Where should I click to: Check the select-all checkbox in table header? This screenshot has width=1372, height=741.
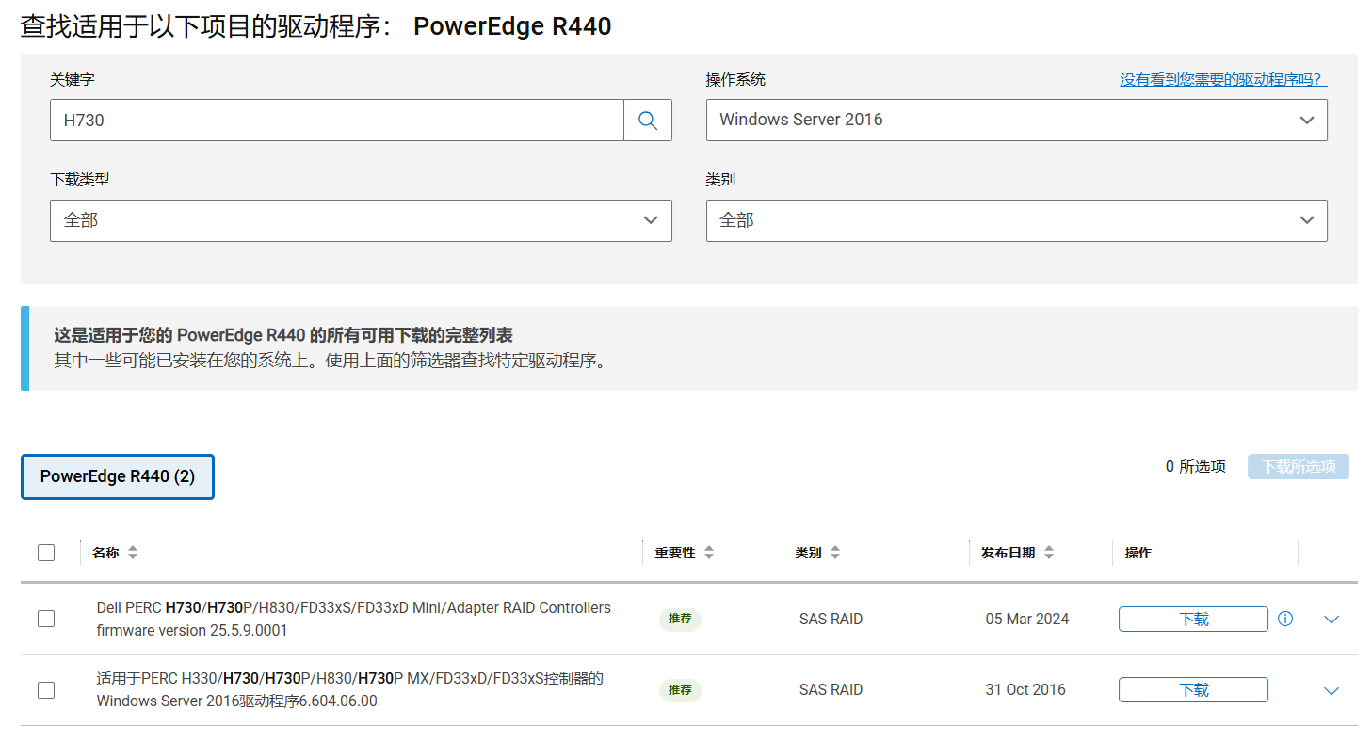point(46,553)
